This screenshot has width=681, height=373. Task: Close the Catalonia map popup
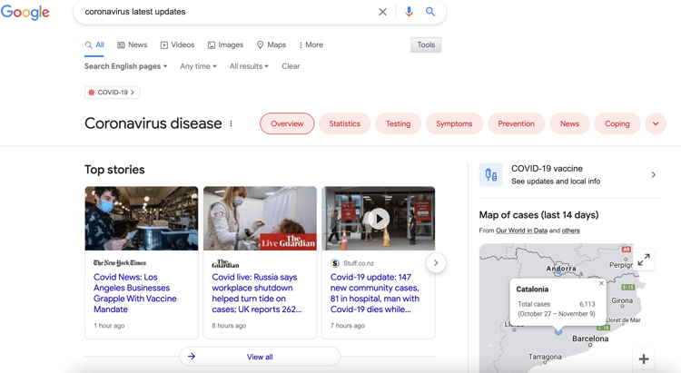tap(601, 283)
